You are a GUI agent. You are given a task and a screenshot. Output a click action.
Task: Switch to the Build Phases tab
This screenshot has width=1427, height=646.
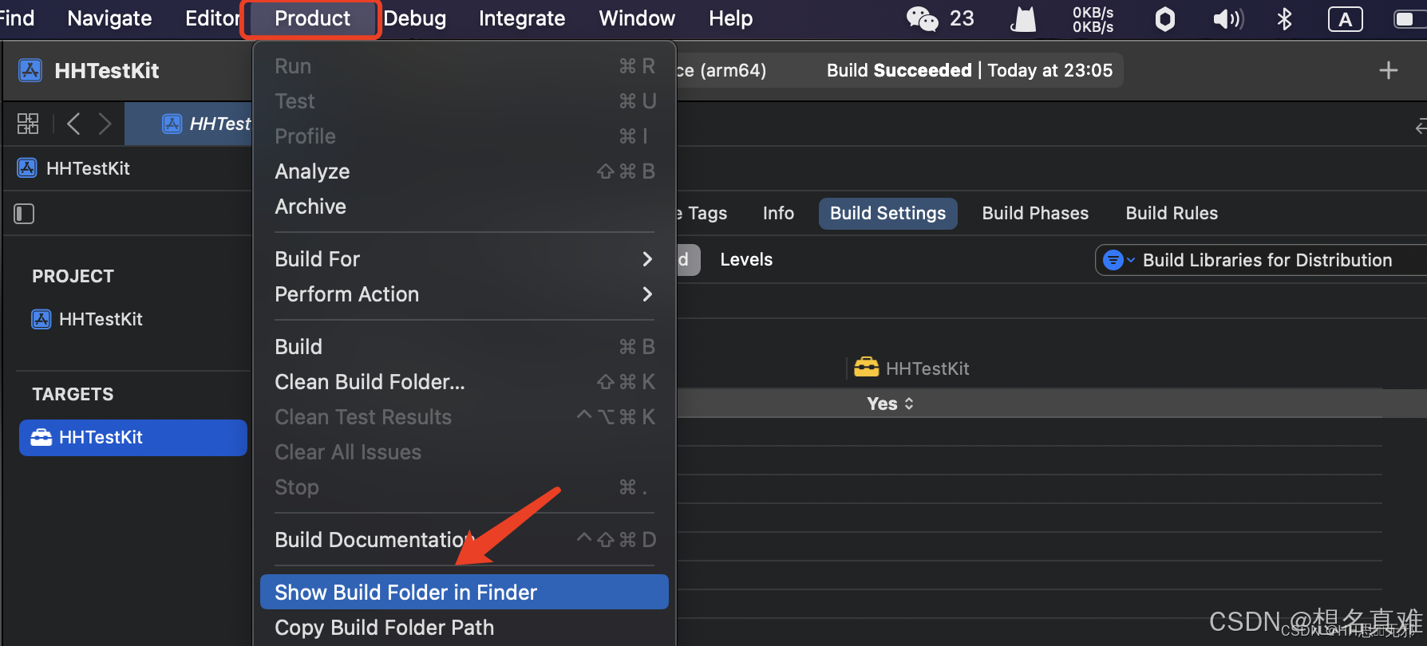[x=1034, y=213]
